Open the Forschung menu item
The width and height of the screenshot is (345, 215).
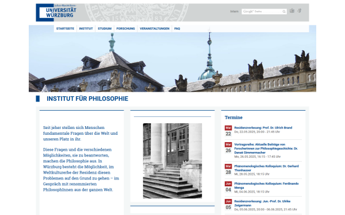tap(125, 29)
